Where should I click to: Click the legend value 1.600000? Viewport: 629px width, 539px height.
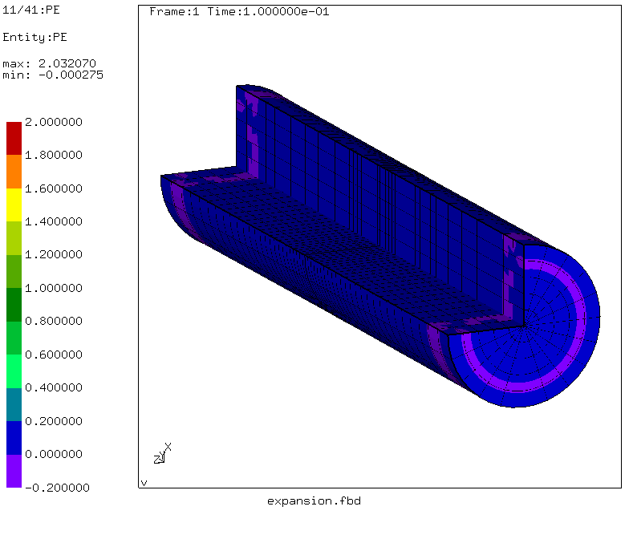[54, 188]
